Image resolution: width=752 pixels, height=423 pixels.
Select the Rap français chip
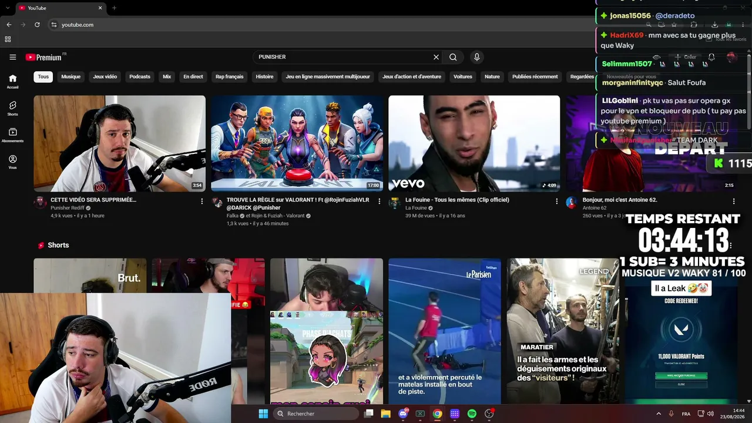(229, 76)
